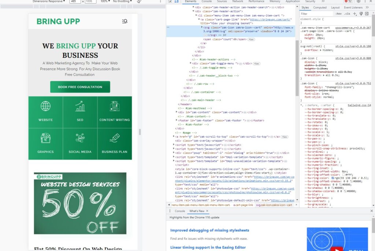
Task: Open DevTools settings gear
Action: click(x=359, y=1)
